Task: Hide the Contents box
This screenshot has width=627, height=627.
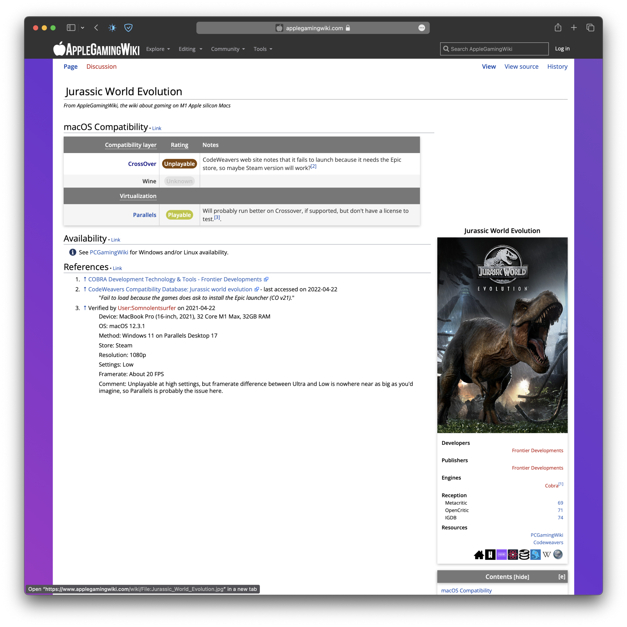Action: (521, 577)
